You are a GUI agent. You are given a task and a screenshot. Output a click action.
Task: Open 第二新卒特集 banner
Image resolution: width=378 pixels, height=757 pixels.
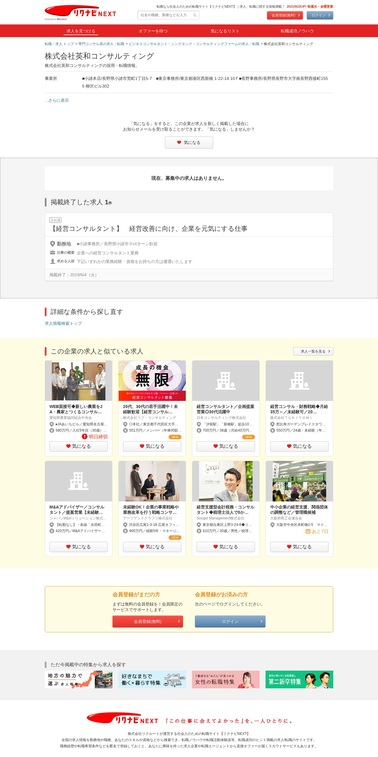coord(299,679)
